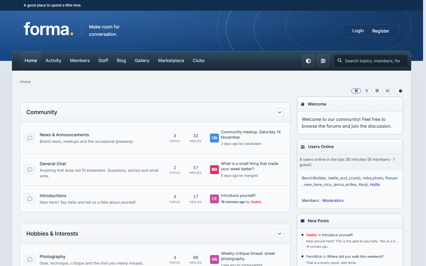Switch to card layout view icon
This screenshot has width=426, height=266.
pos(388,91)
